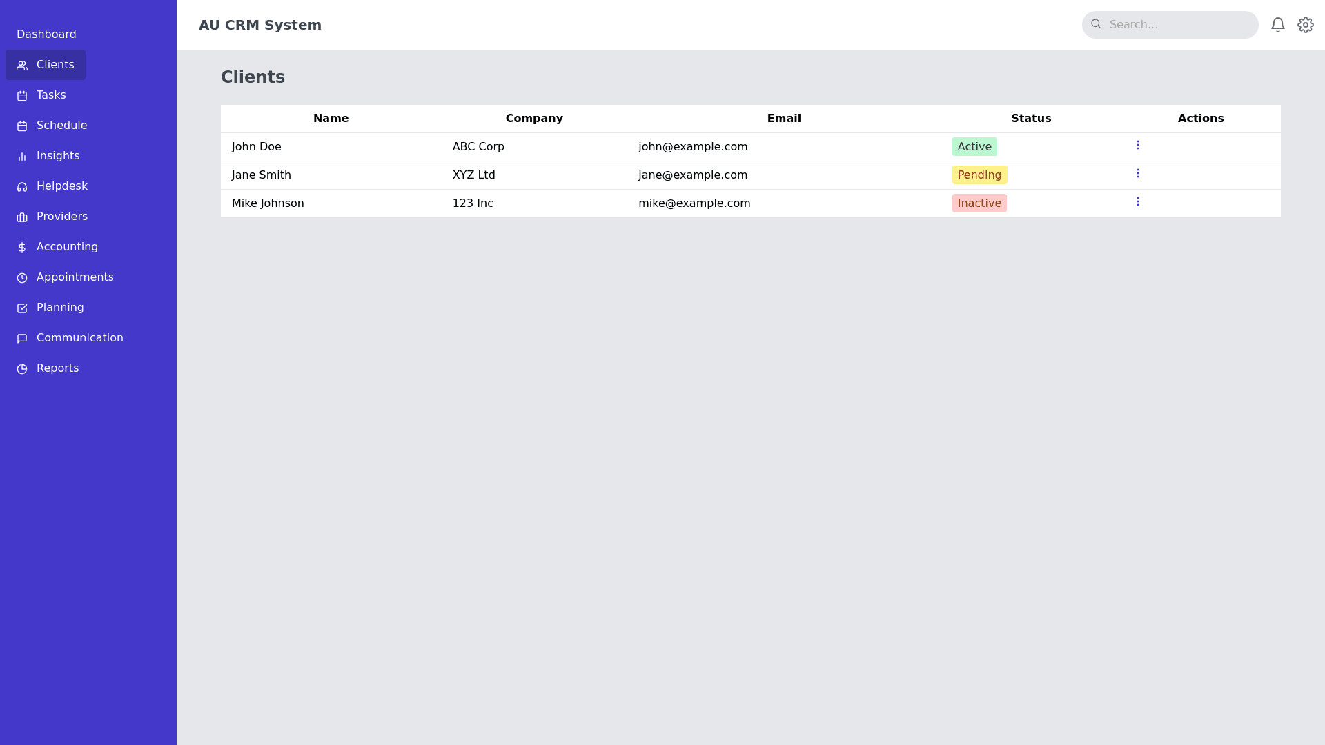Screen dimensions: 1325x745
Task: Navigate to Providers section
Action: point(61,217)
